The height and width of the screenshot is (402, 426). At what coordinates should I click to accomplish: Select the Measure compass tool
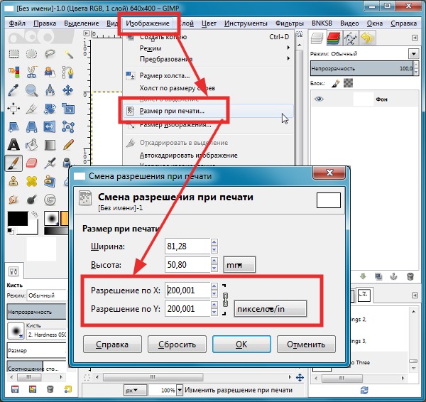click(x=50, y=90)
